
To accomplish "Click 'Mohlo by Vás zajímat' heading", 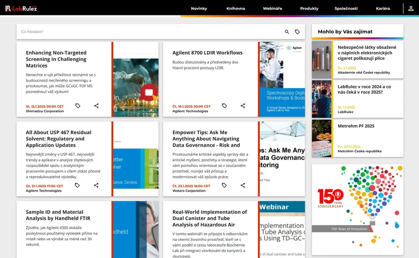I will [345, 32].
